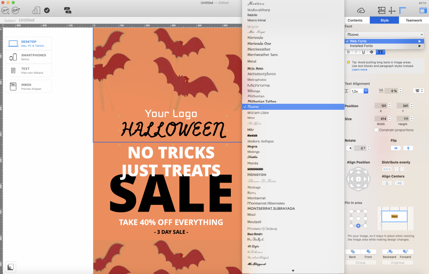Click the X position stepper
This screenshot has height=274, width=429.
(x=390, y=106)
